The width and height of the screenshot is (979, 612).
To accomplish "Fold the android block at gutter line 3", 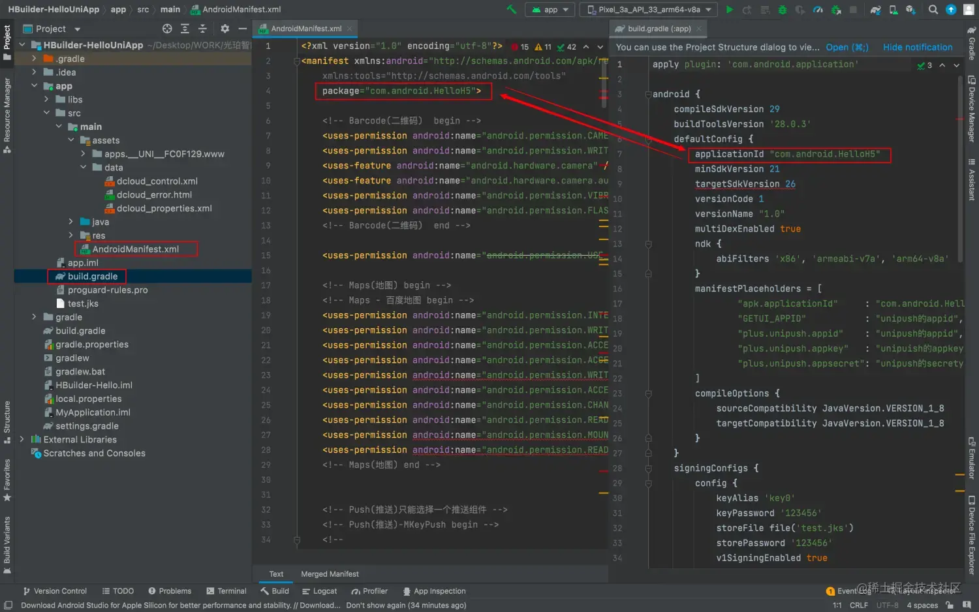I will (x=648, y=94).
